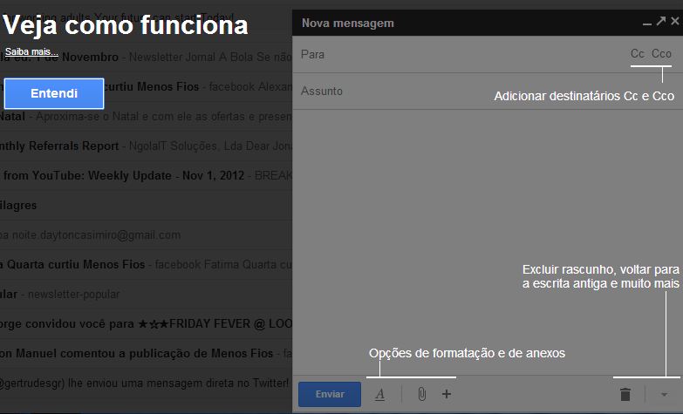Viewport: 683px width, 414px height.
Task: Click the plus icon for insert options
Action: [x=447, y=394]
